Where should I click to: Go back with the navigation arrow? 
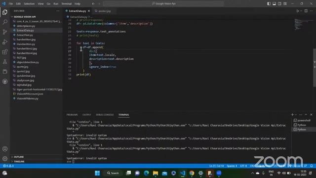pyautogui.click(x=93, y=3)
